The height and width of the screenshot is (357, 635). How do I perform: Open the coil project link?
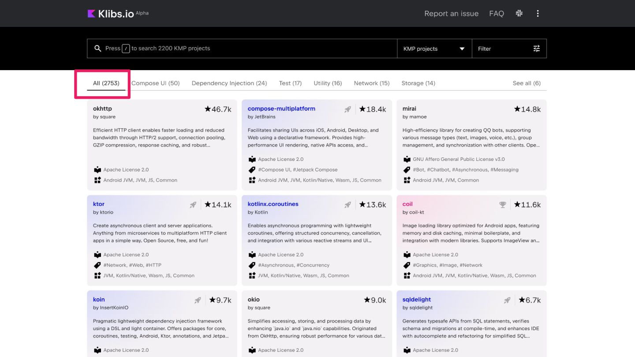coord(407,204)
